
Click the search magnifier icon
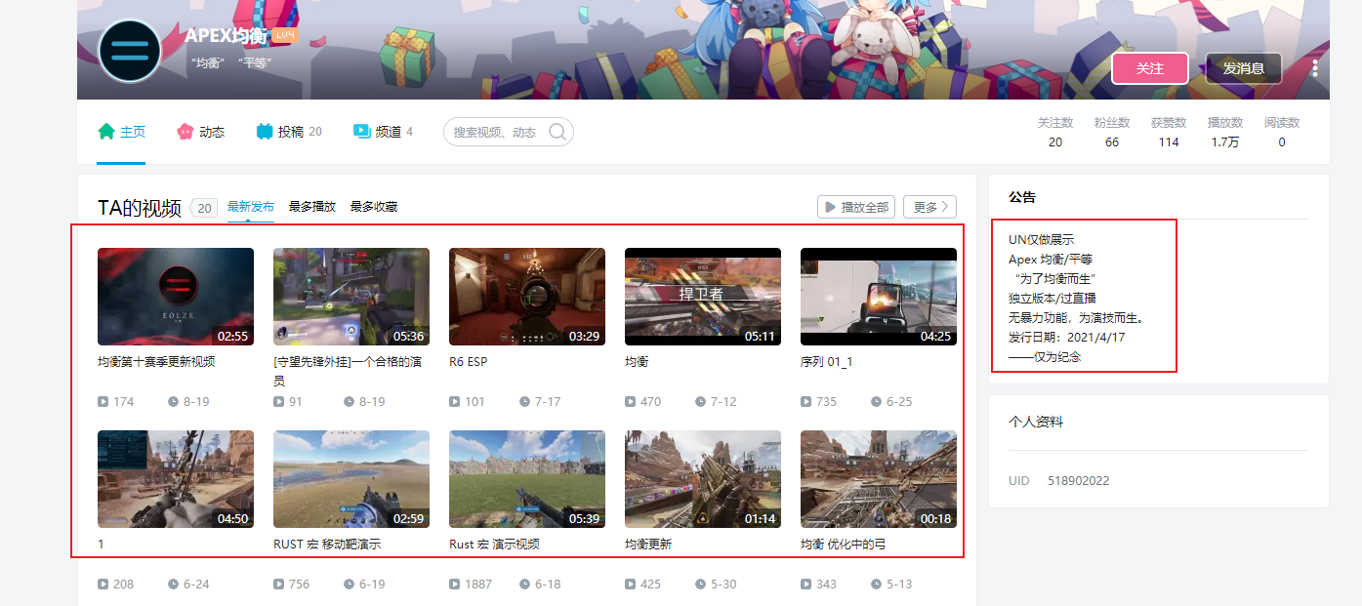point(557,132)
